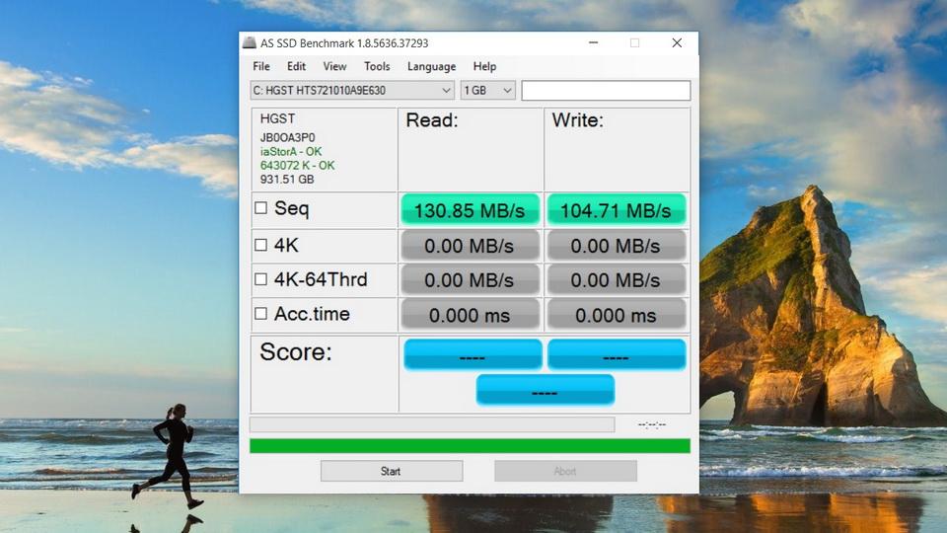Open the Tools menu
Screen dimensions: 947x533
(x=377, y=66)
